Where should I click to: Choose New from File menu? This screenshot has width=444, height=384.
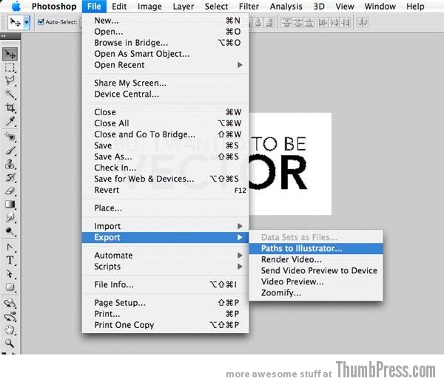[x=166, y=21]
